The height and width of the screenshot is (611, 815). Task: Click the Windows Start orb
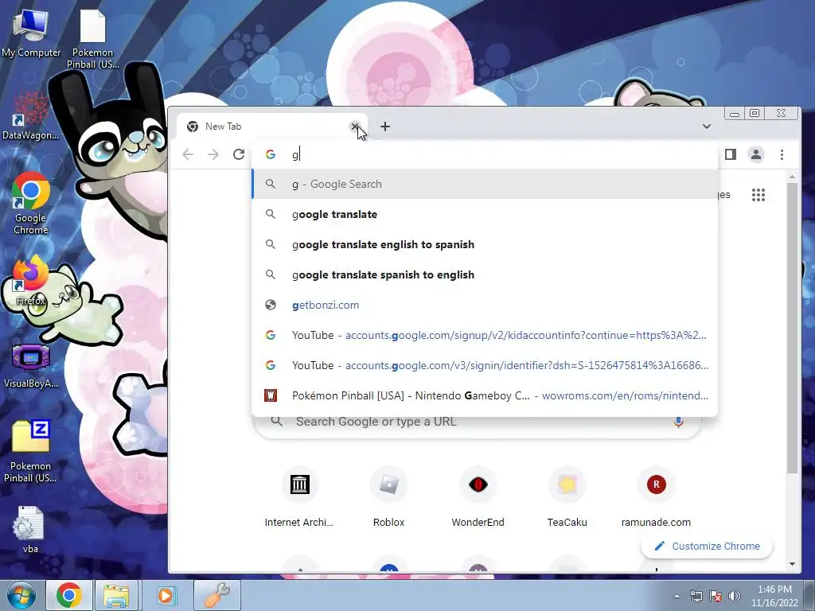(x=21, y=595)
